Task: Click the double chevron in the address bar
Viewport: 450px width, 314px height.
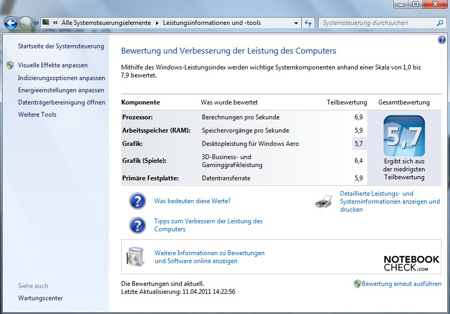Action: tap(55, 23)
